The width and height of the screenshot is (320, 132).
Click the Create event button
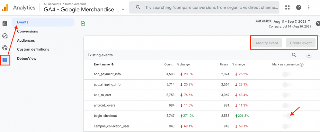tap(301, 43)
